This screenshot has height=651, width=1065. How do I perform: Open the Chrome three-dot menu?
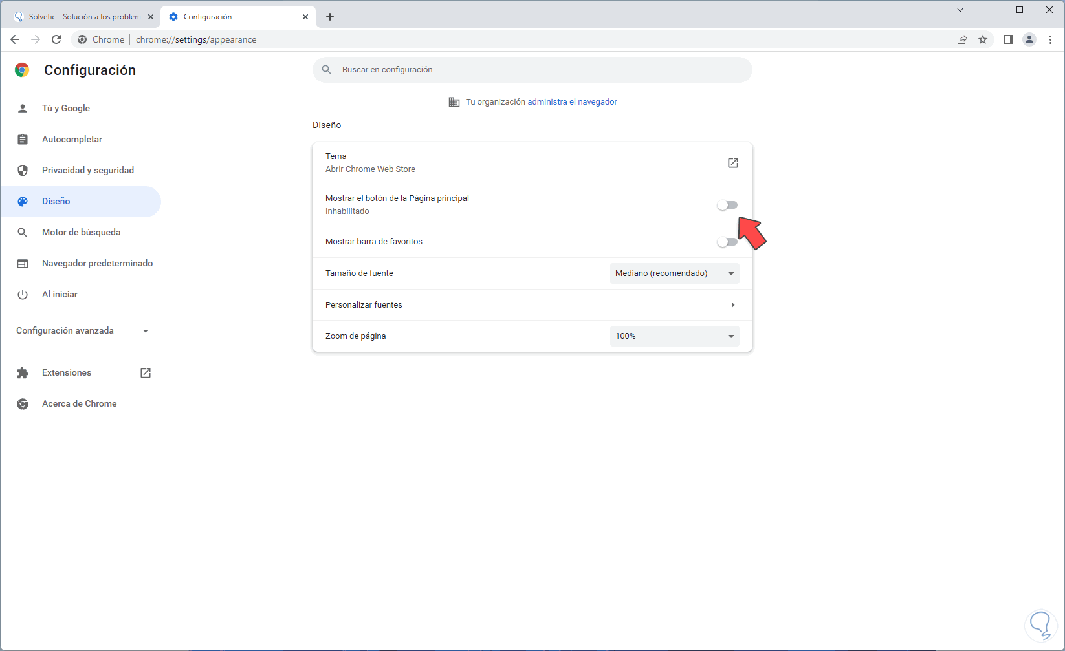click(1051, 39)
